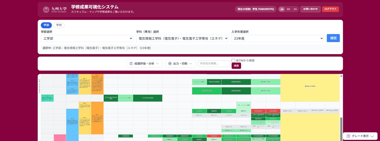Focus the 科目名を検索 search field
Screen dimensions: 380x141
214,64
